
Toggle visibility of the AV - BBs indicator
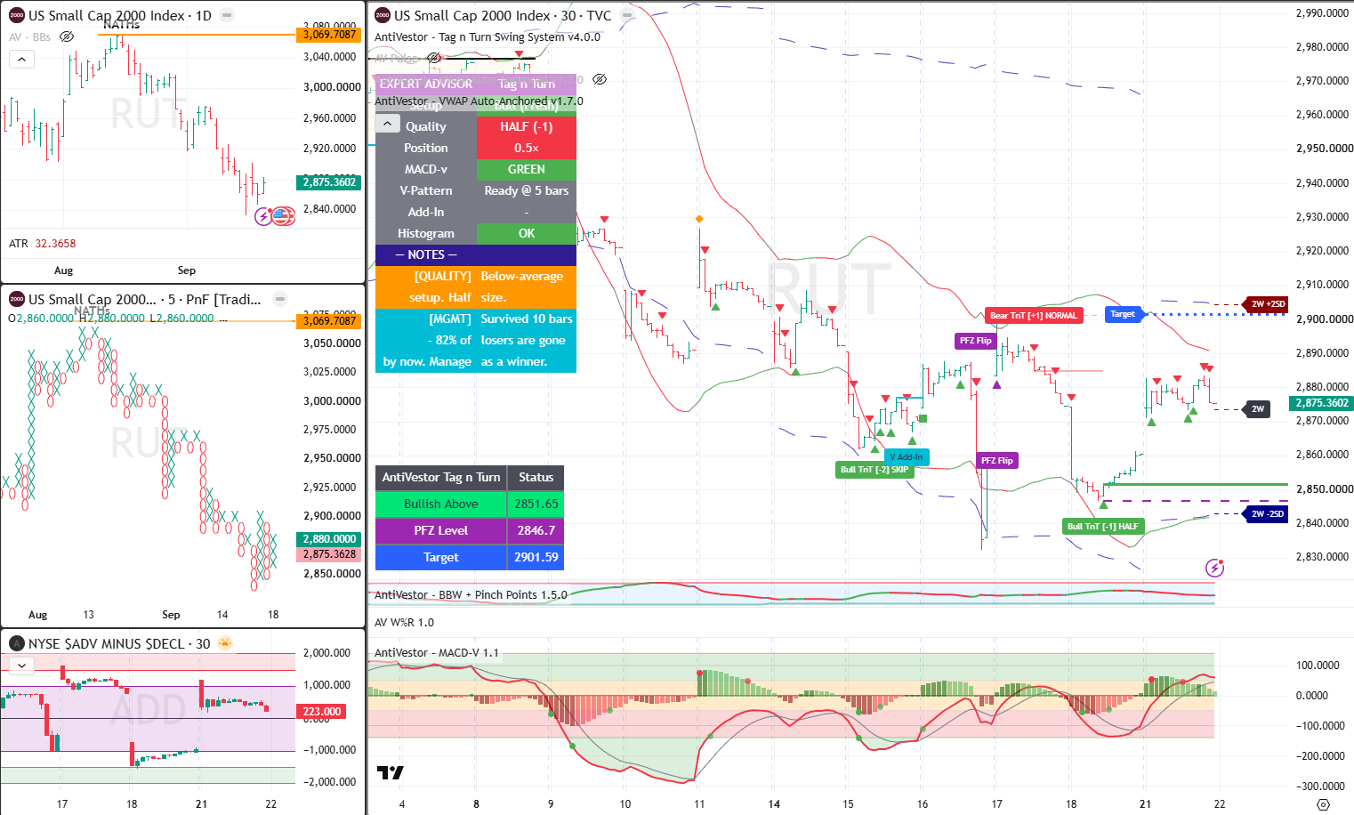tap(67, 36)
